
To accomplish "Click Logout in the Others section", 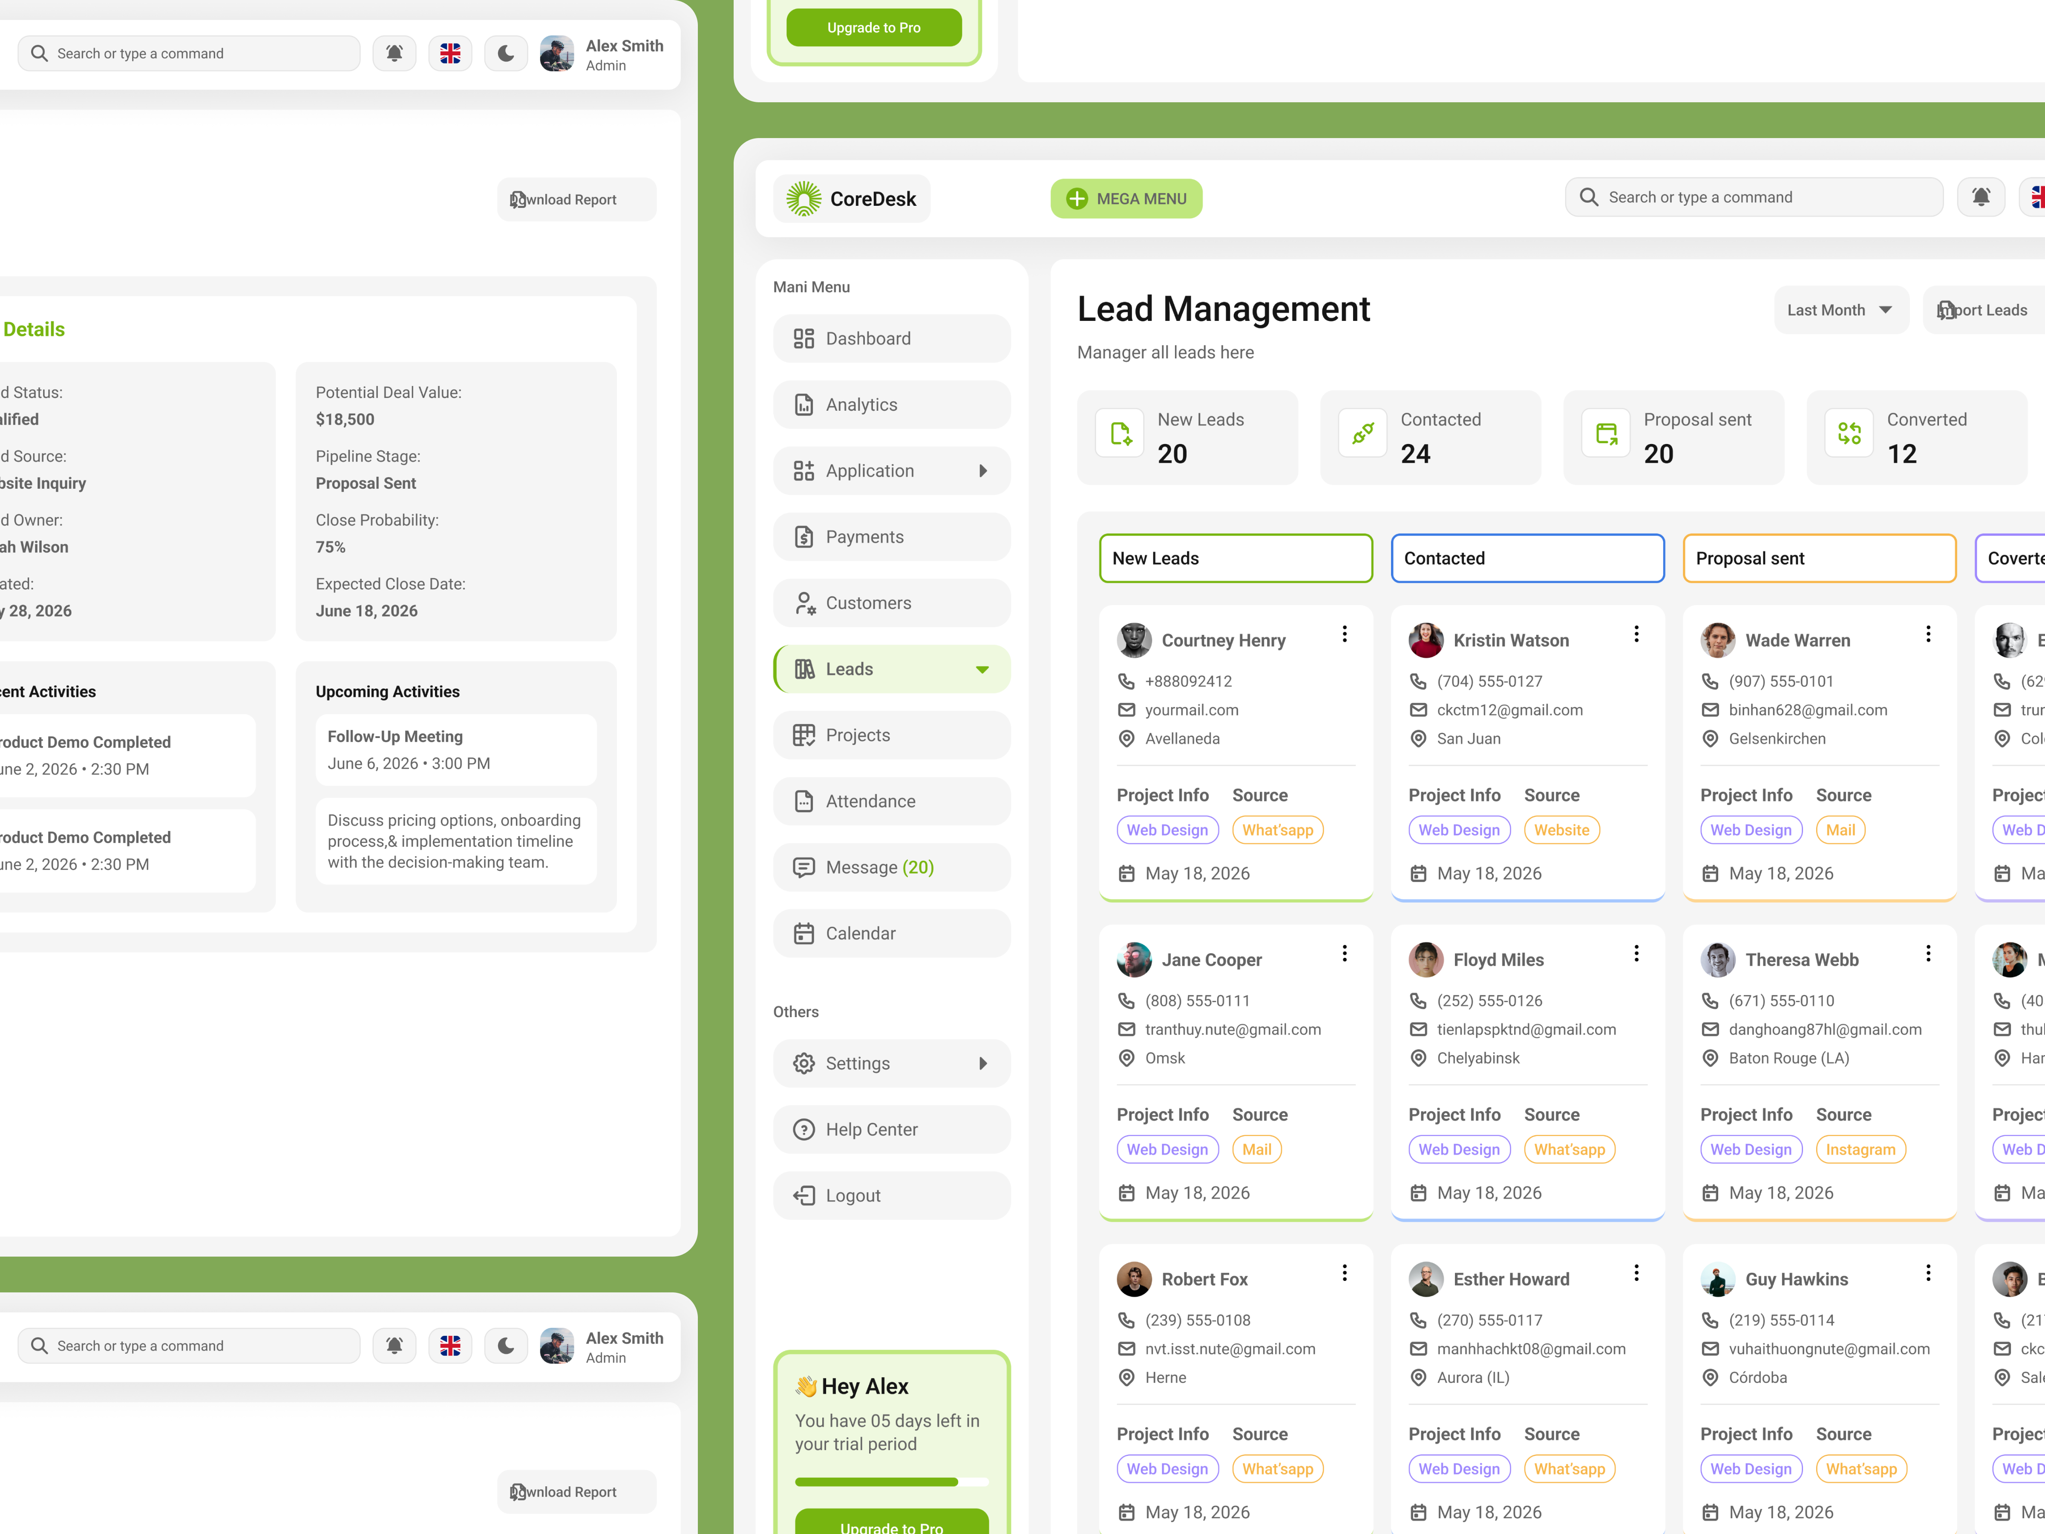I will coord(891,1196).
